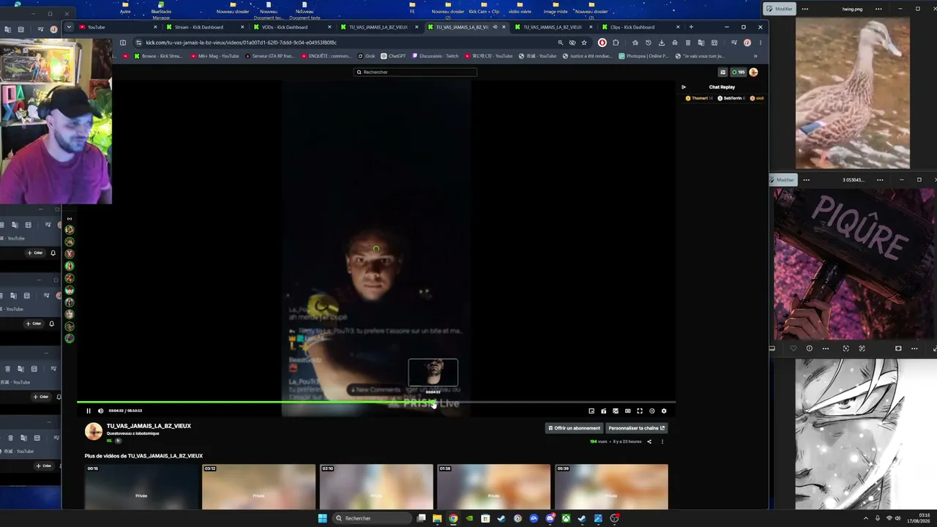Open the TU_VAS_JAMAIS_LA_BZ_VIEUX channel name link
Screen dimensions: 937x527
click(x=149, y=426)
